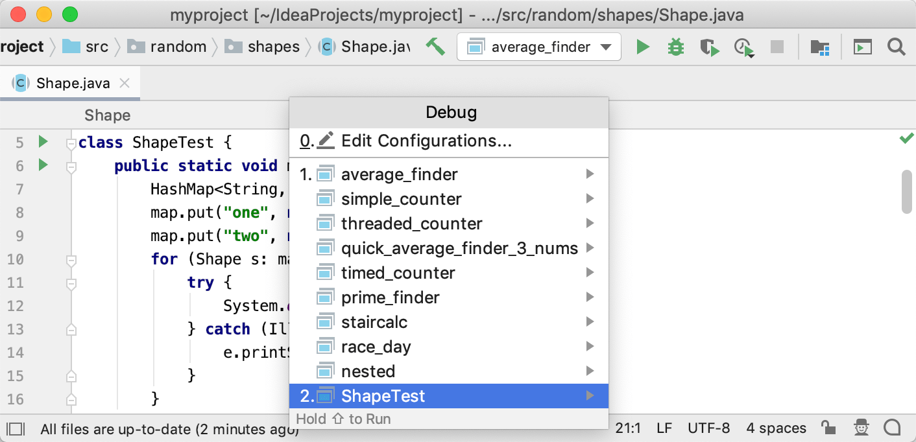The image size is (916, 442).
Task: Expand submenu arrow for prime_finder
Action: coord(590,297)
